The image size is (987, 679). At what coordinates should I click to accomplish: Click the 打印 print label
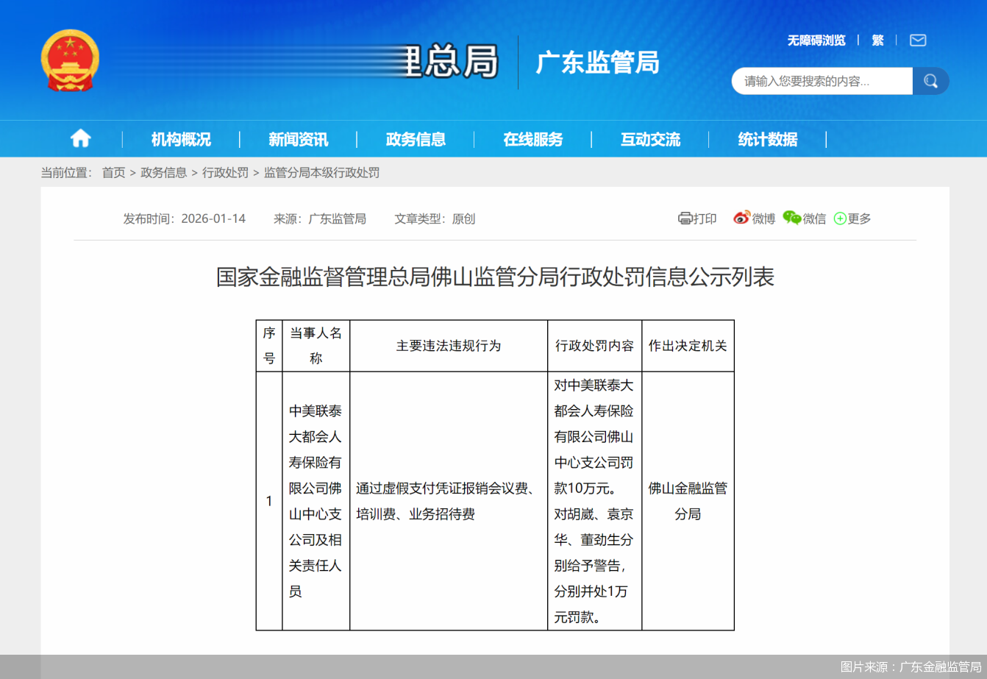click(x=705, y=218)
